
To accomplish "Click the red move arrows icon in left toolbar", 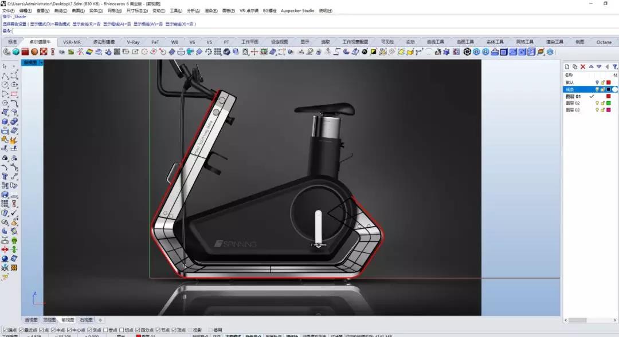I will (5, 249).
